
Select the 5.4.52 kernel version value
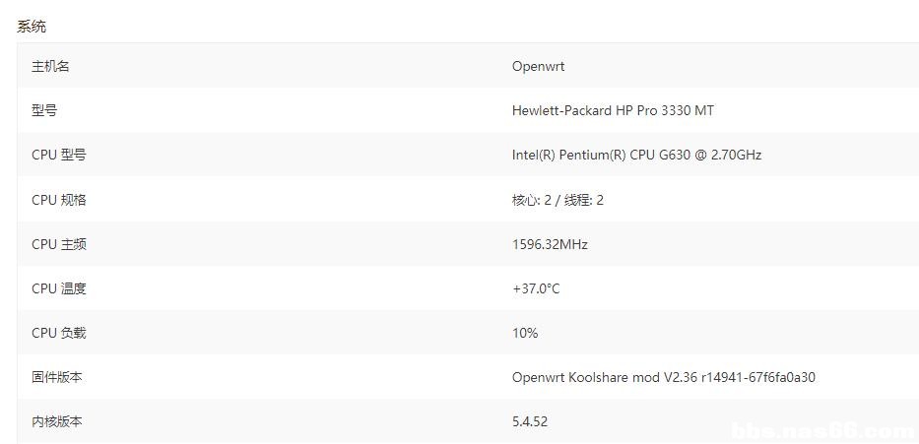tap(530, 421)
